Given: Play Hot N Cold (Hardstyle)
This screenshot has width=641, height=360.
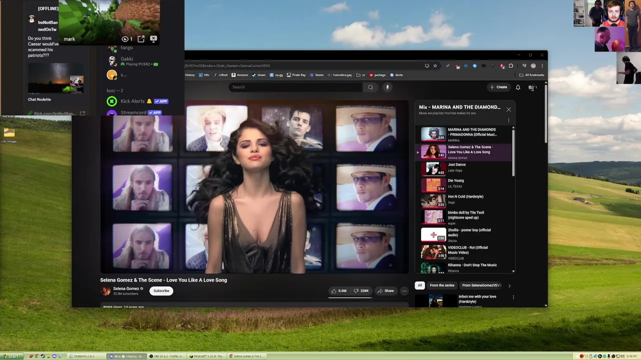Looking at the screenshot, I should [463, 201].
